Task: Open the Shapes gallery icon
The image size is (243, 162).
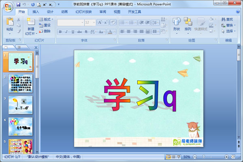Action: [x=177, y=22]
